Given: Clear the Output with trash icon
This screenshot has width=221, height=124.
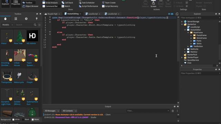Looking at the screenshot, I should [173, 111].
